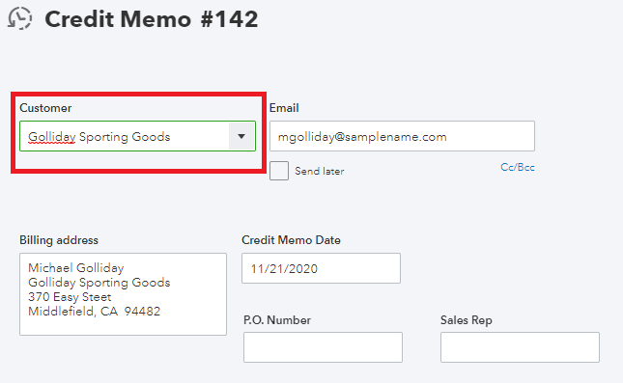Select the Credit Memo Date field 11/21/2020
The height and width of the screenshot is (383, 623).
click(321, 268)
